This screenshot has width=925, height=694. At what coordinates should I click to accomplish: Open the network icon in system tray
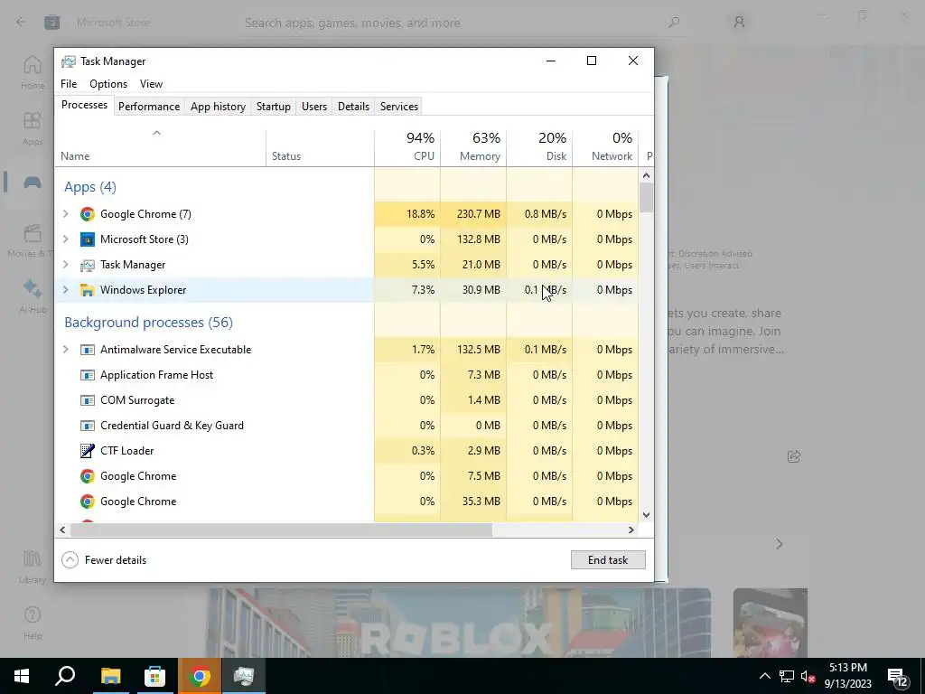pos(787,676)
